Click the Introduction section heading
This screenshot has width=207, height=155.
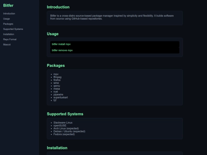(x=58, y=7)
